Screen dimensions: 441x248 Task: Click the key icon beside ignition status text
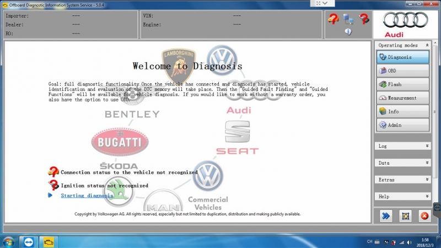(53, 185)
